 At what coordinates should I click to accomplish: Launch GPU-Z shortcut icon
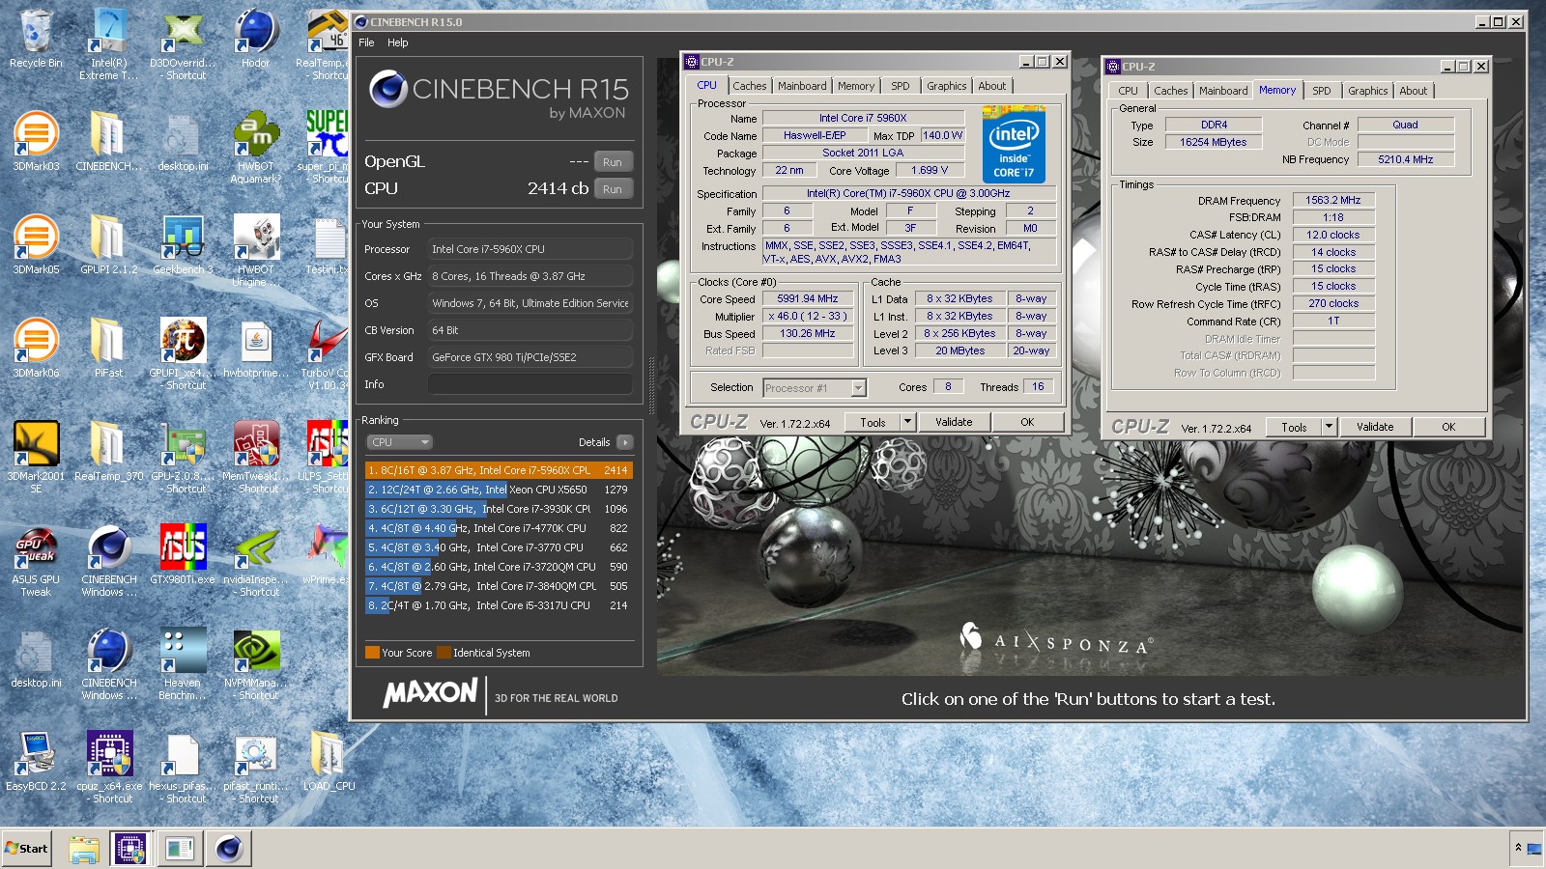point(183,457)
